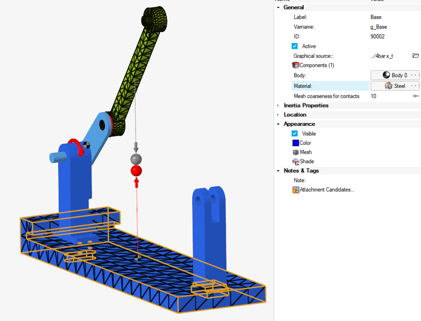Open the blue Color swatch
This screenshot has height=321, width=421.
coord(296,143)
